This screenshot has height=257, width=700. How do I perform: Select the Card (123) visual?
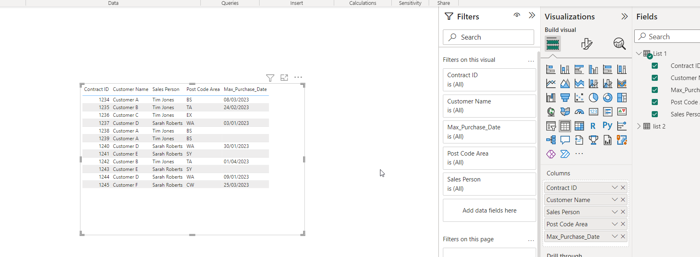[x=593, y=112]
